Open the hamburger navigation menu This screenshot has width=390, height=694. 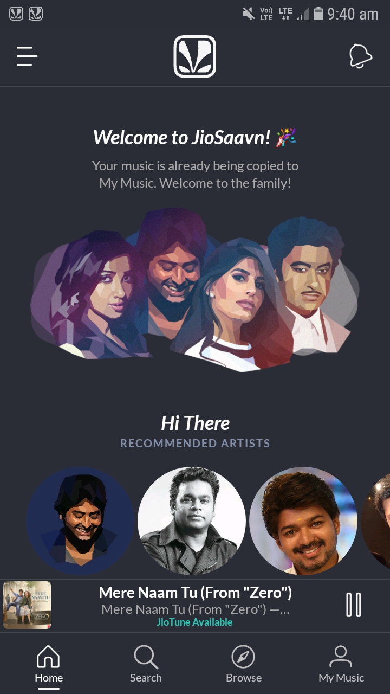27,56
